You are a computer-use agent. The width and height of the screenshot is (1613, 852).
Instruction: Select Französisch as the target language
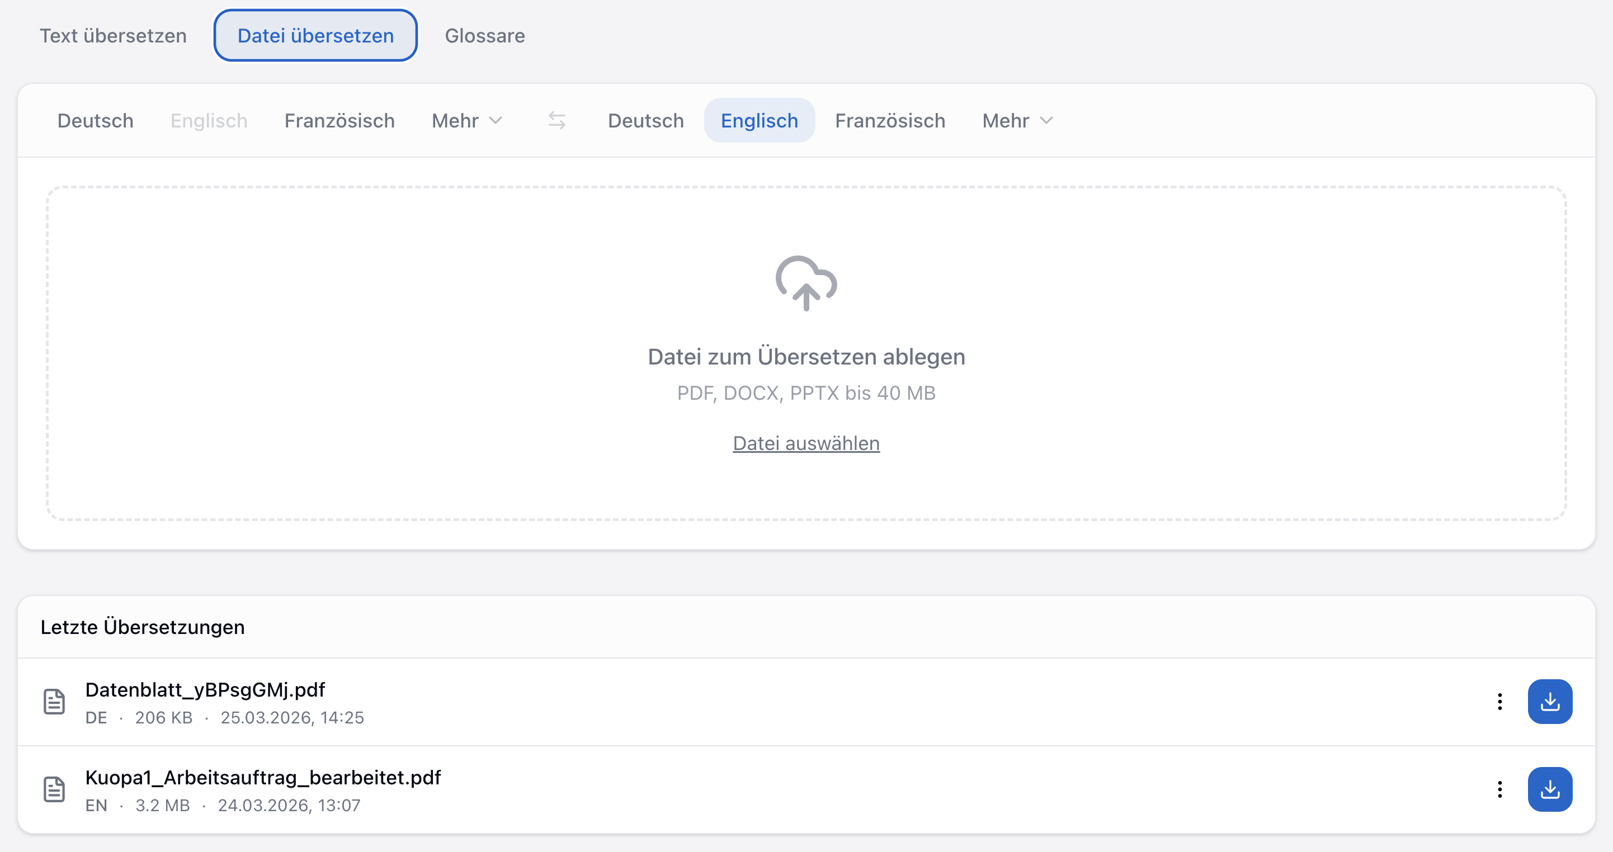890,120
